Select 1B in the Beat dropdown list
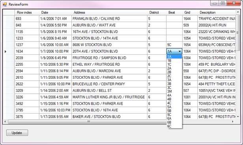Viewport: 243px width, 145px height. (174, 61)
